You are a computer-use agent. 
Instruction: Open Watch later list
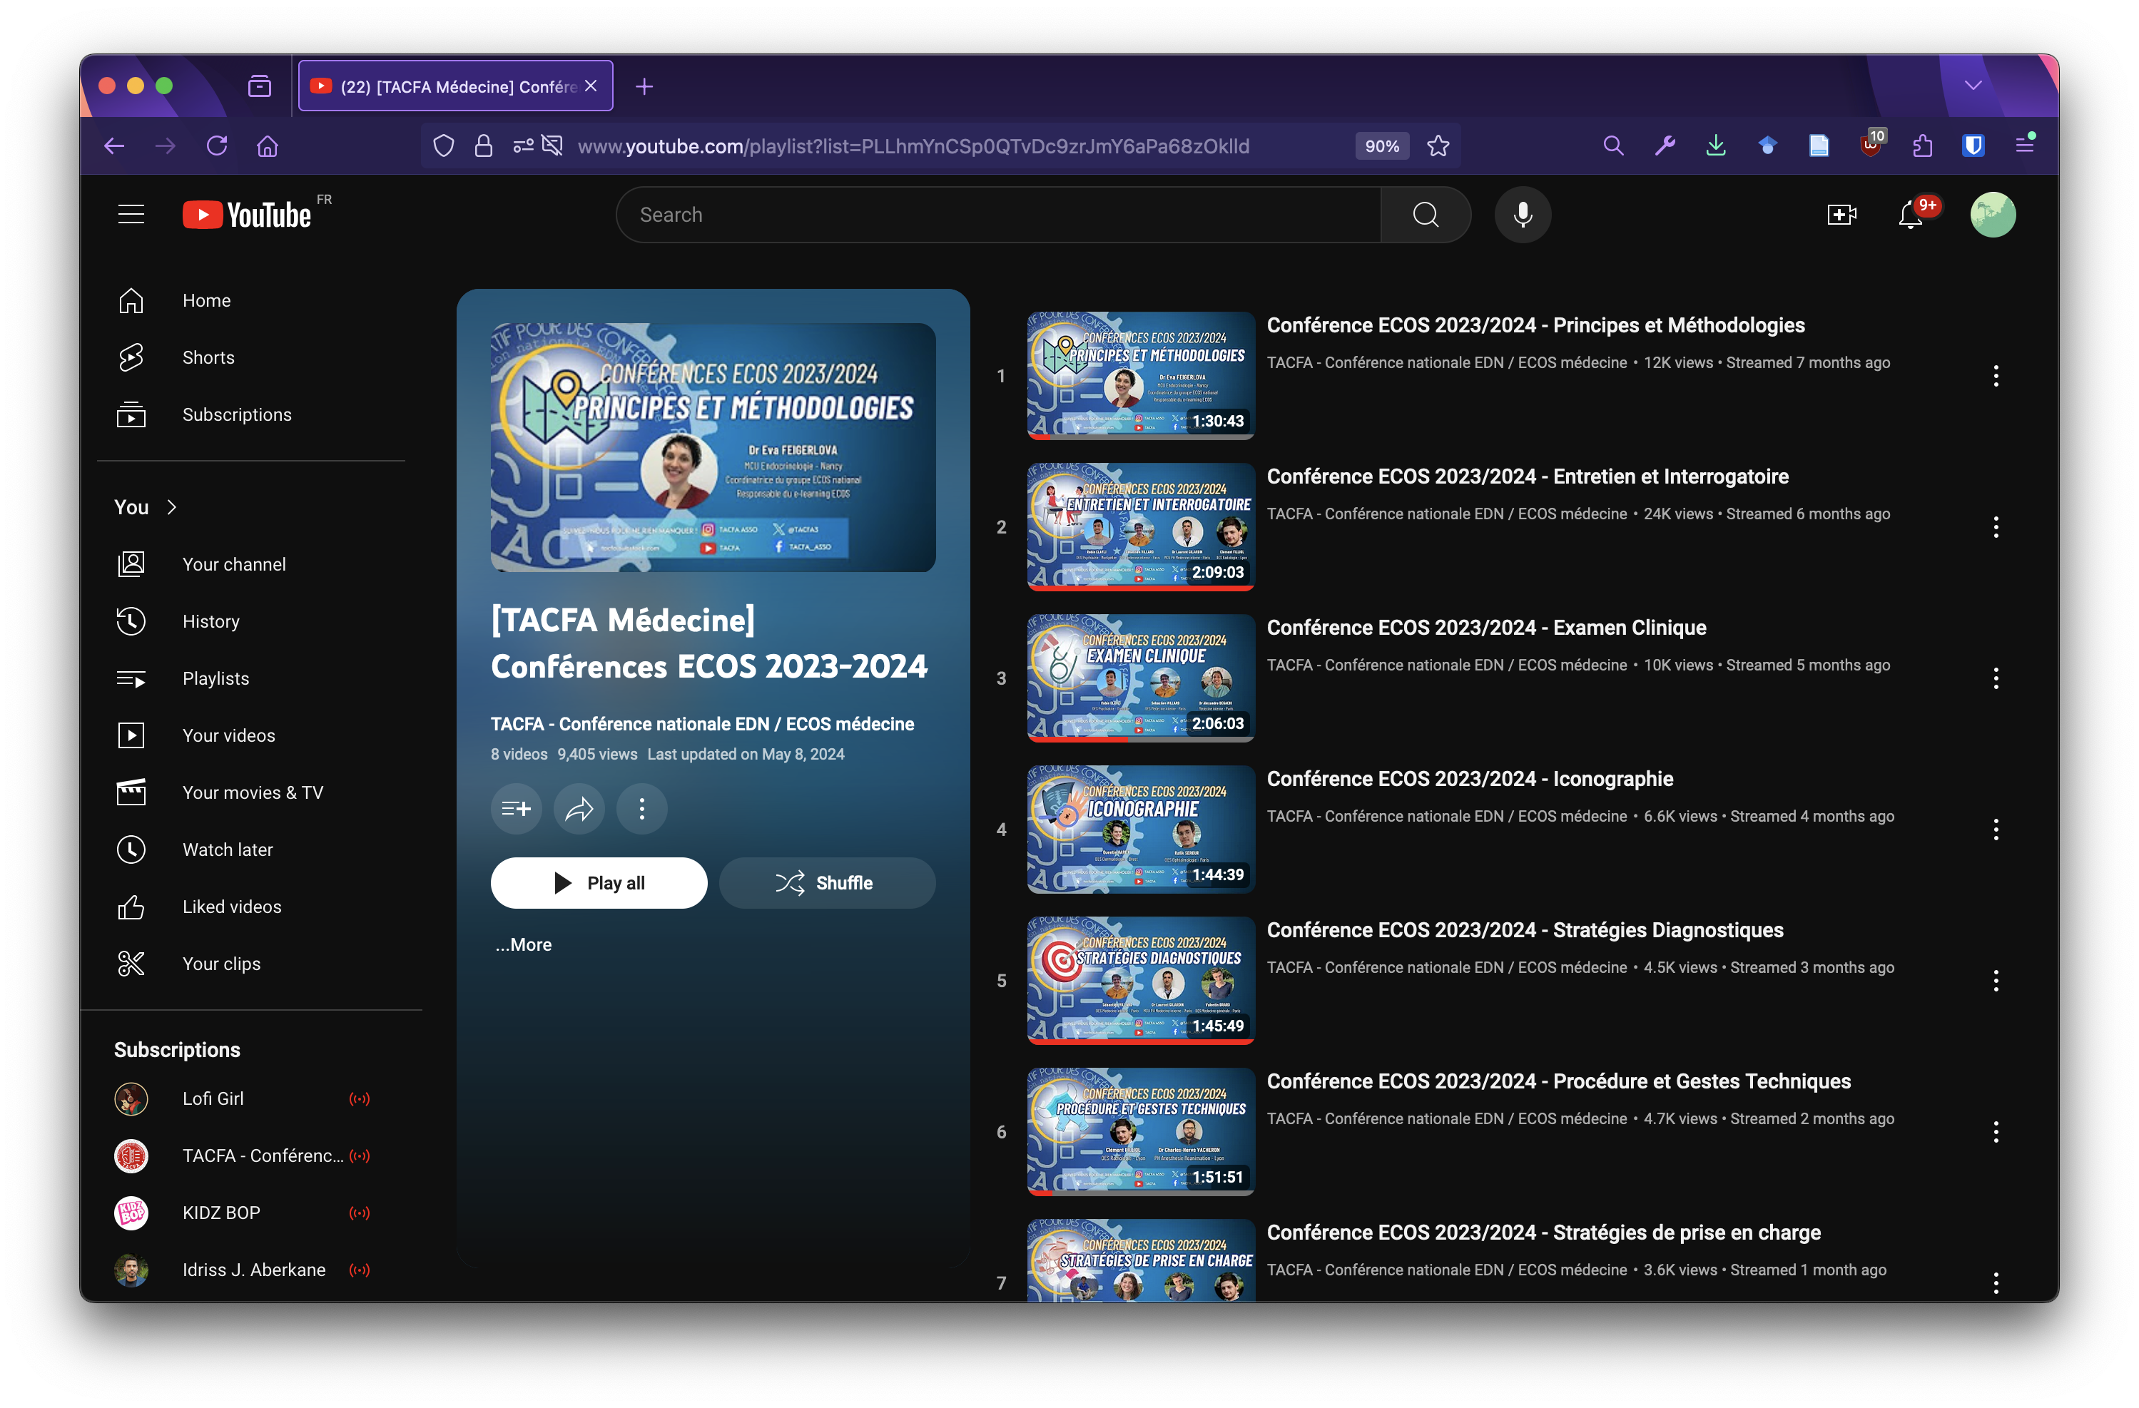252,849
